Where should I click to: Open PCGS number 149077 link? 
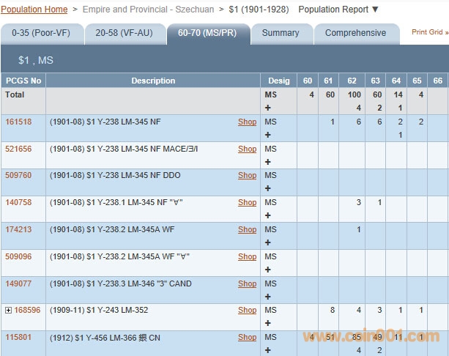click(18, 283)
